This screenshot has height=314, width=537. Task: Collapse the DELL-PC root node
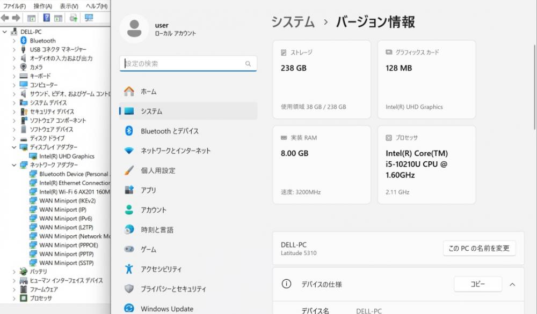[5, 32]
